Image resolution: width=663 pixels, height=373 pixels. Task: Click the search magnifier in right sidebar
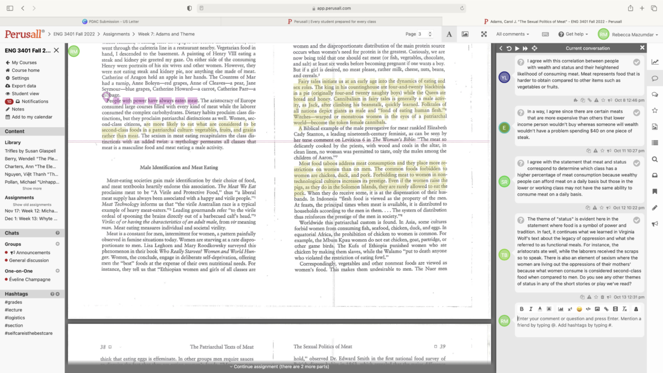click(655, 159)
